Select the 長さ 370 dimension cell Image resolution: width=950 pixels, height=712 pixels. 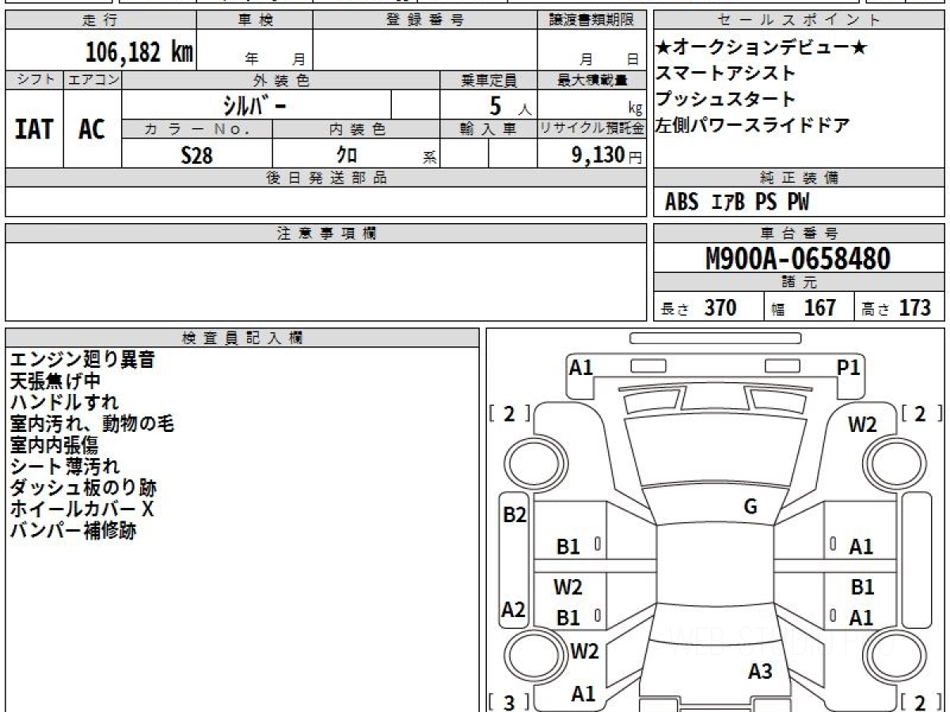709,307
